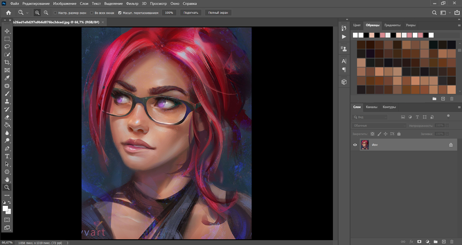The width and height of the screenshot is (462, 245).
Task: Hide the Фон layer with eye icon
Action: pos(355,145)
